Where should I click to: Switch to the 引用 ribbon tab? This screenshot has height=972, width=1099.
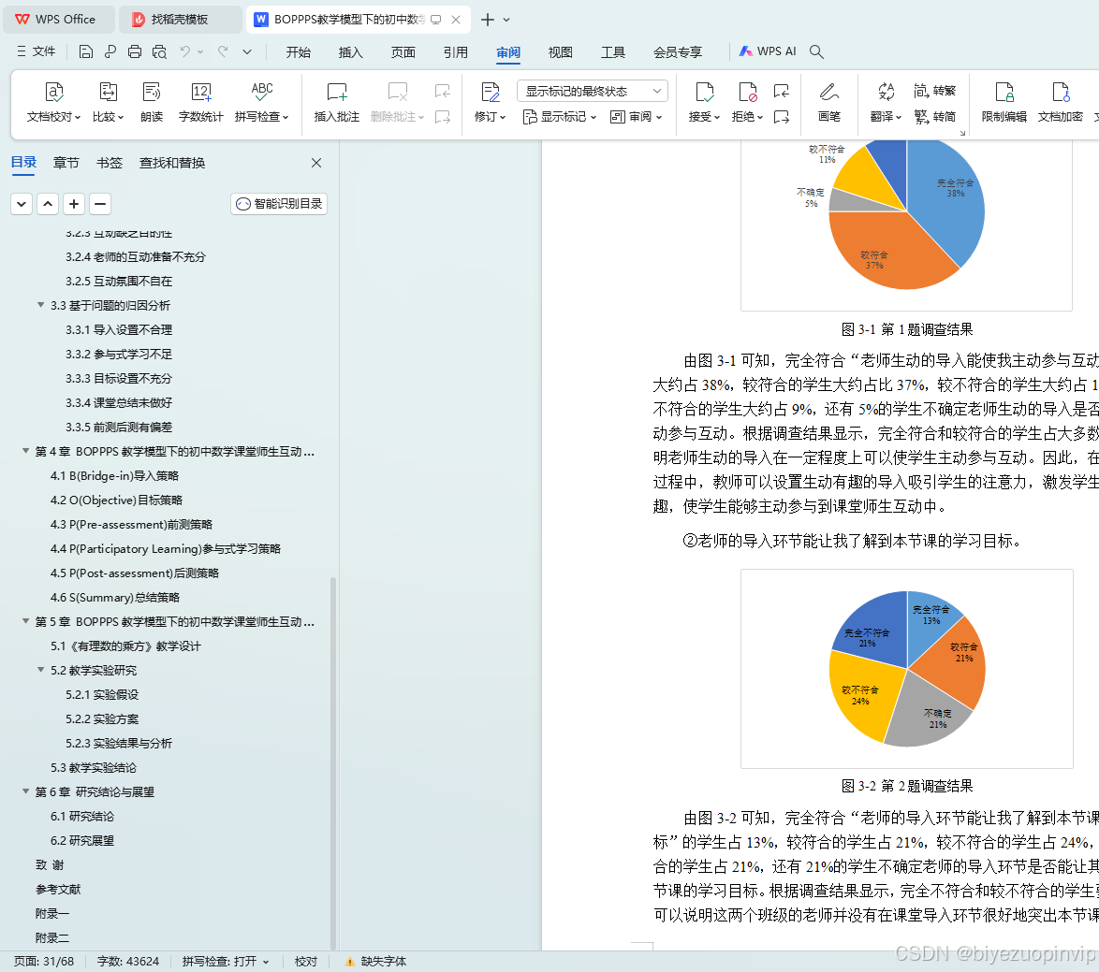[x=456, y=52]
